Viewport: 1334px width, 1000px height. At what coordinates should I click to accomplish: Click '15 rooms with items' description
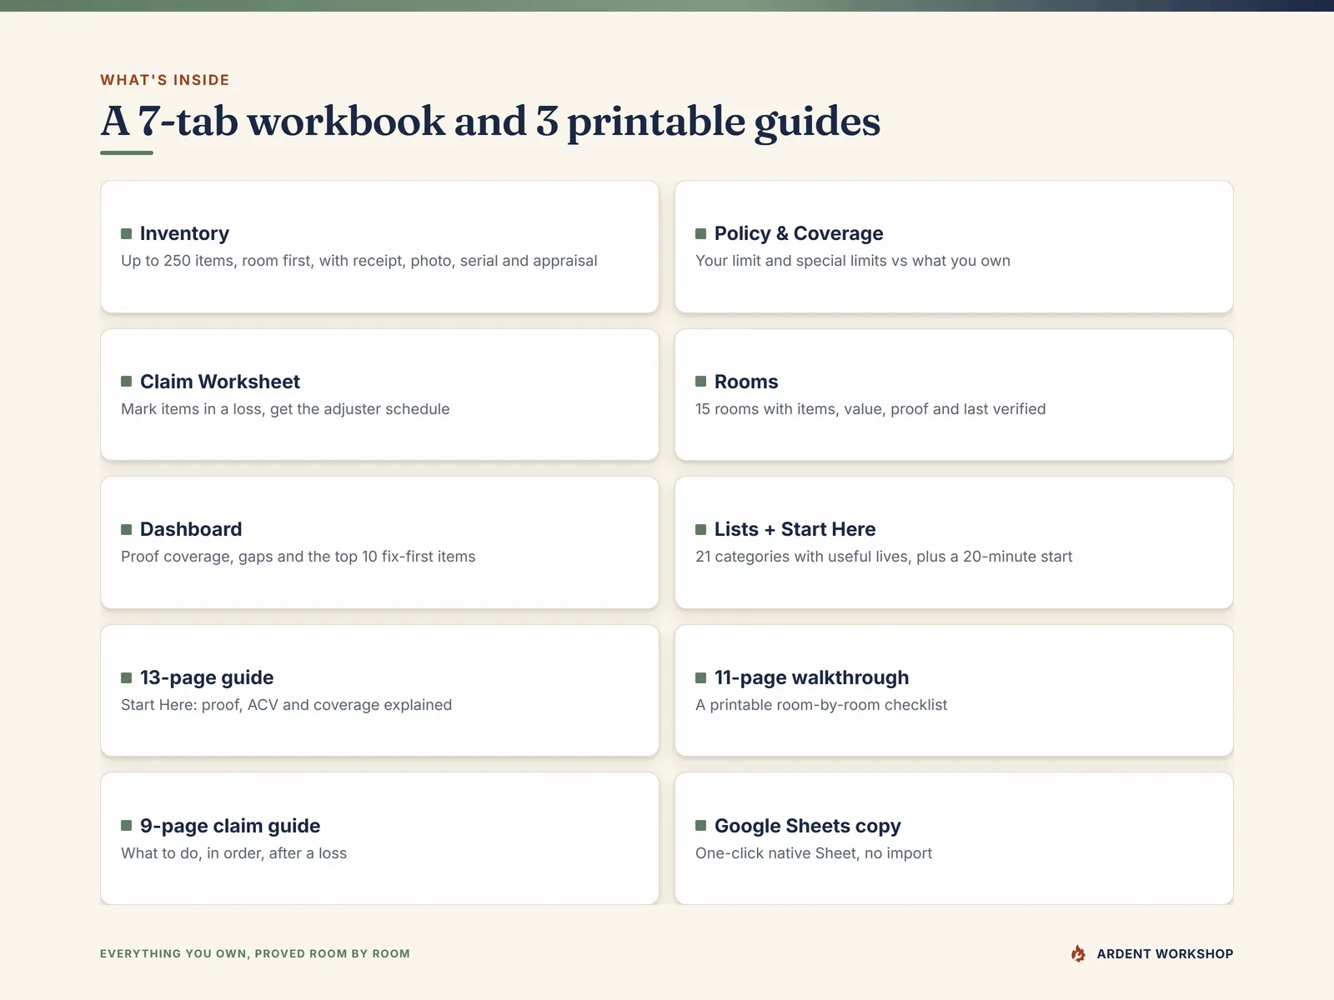click(870, 409)
